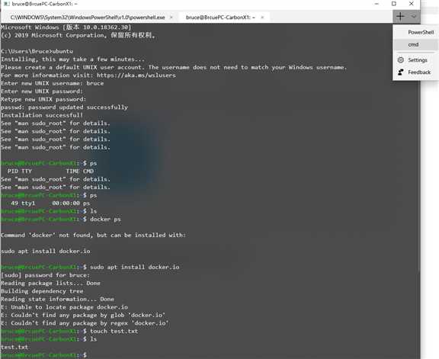Click the 'sudo apt install docker.io' suggestion line
439x359 pixels.
[46, 252]
